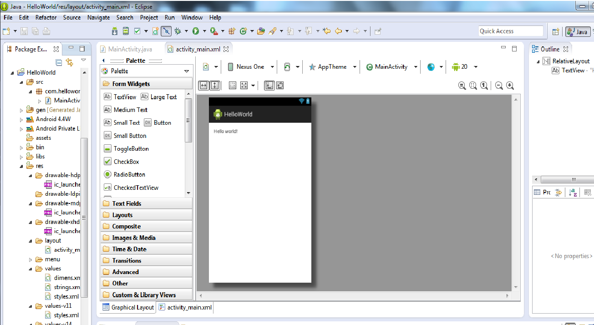This screenshot has height=325, width=594.
Task: Select RelativeLayout in the Outline
Action: pyautogui.click(x=571, y=61)
